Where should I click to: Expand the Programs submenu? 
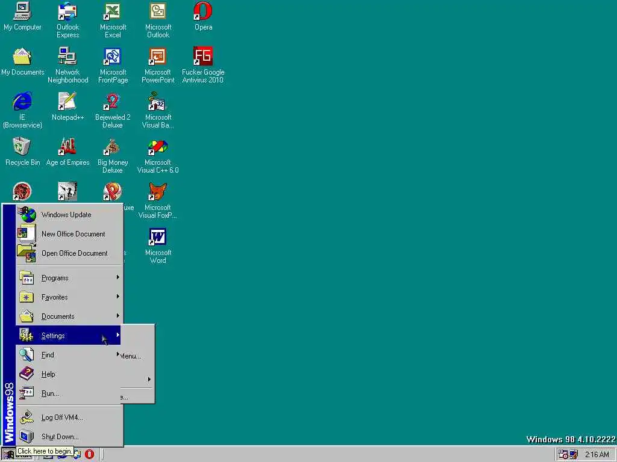69,278
